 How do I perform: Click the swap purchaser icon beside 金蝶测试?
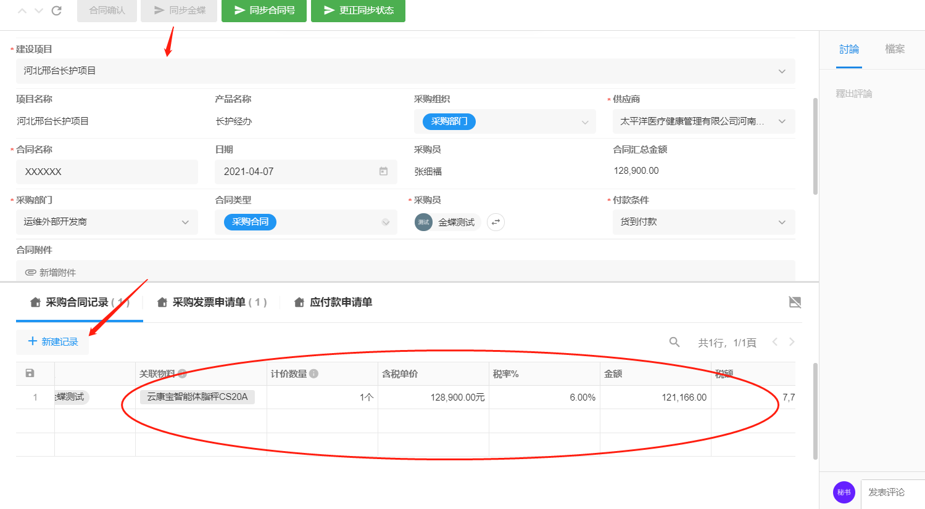[x=496, y=222]
